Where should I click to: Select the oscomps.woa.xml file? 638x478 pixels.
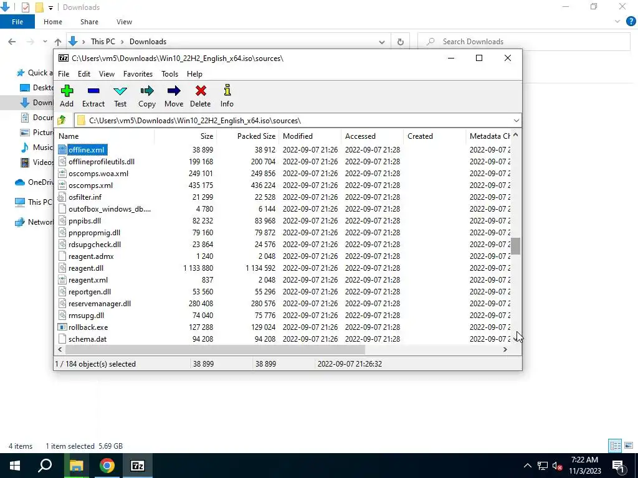pyautogui.click(x=98, y=174)
